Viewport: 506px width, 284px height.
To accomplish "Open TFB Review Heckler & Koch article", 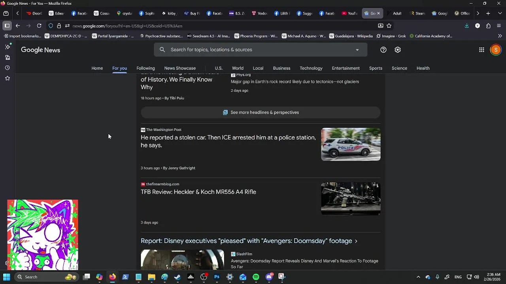I will coord(198,192).
